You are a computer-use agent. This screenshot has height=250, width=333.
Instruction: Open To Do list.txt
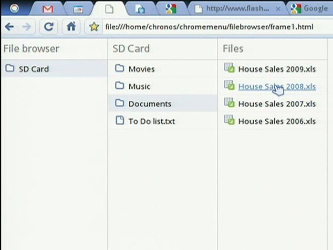coord(163,121)
